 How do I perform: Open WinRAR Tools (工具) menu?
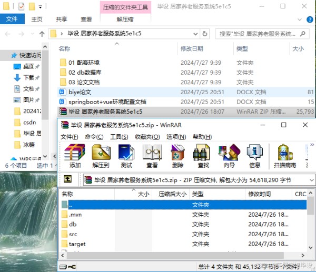[x=119, y=137]
